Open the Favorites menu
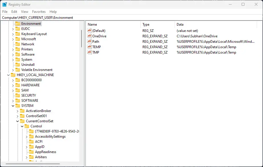Image resolution: width=263 pixels, height=167 pixels. (x=39, y=12)
